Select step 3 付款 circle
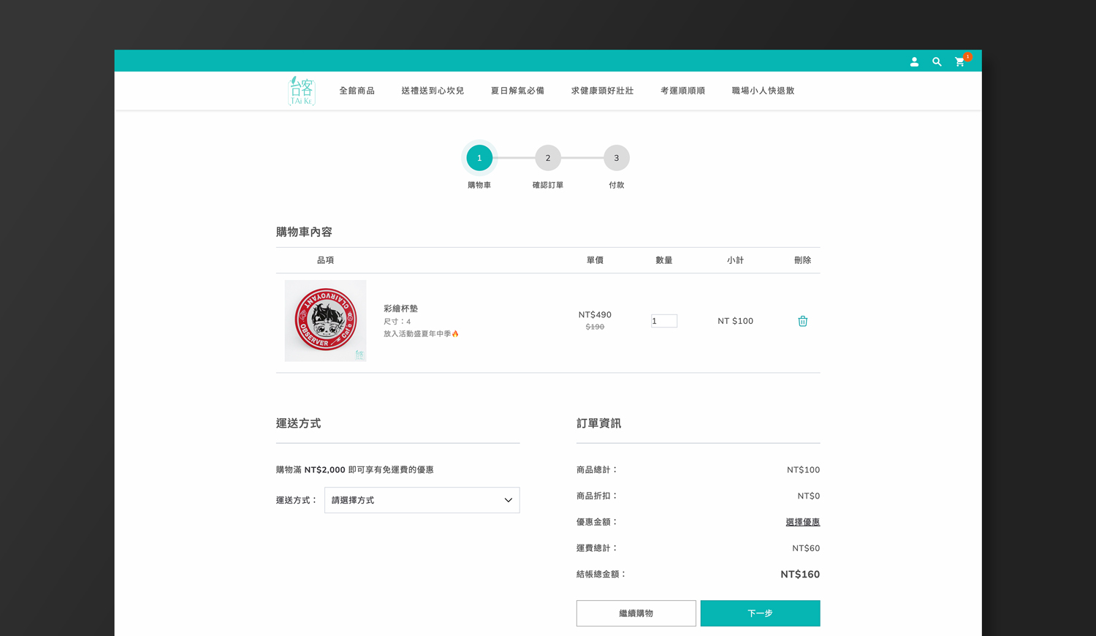 (617, 158)
